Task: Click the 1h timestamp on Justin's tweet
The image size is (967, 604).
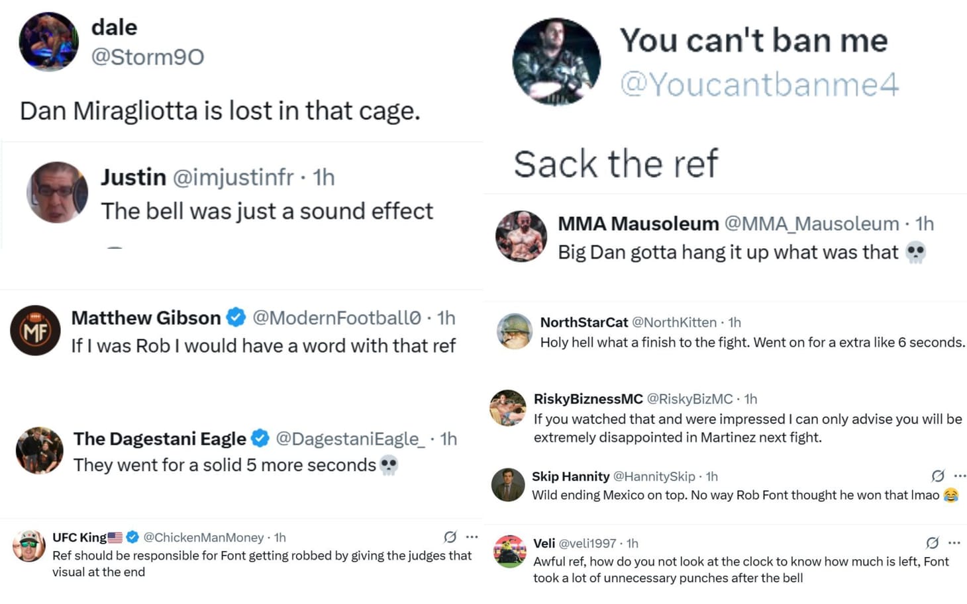Action: [x=324, y=177]
